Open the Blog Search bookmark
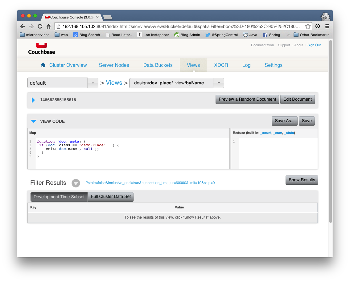The height and width of the screenshot is (282, 350). tap(87, 35)
